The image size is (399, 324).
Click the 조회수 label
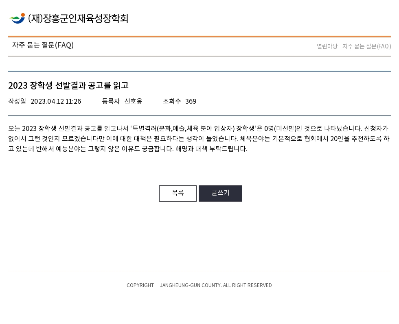tap(172, 101)
